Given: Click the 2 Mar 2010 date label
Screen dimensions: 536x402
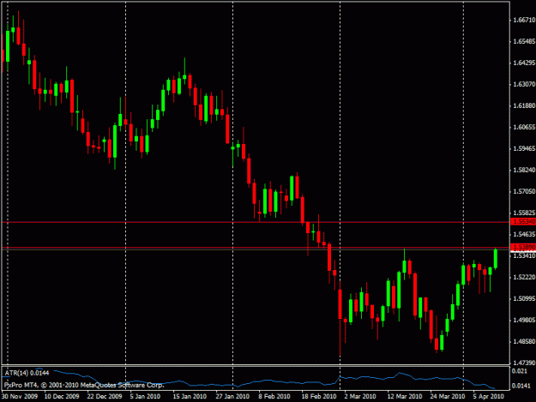Looking at the screenshot, I should pyautogui.click(x=360, y=397).
